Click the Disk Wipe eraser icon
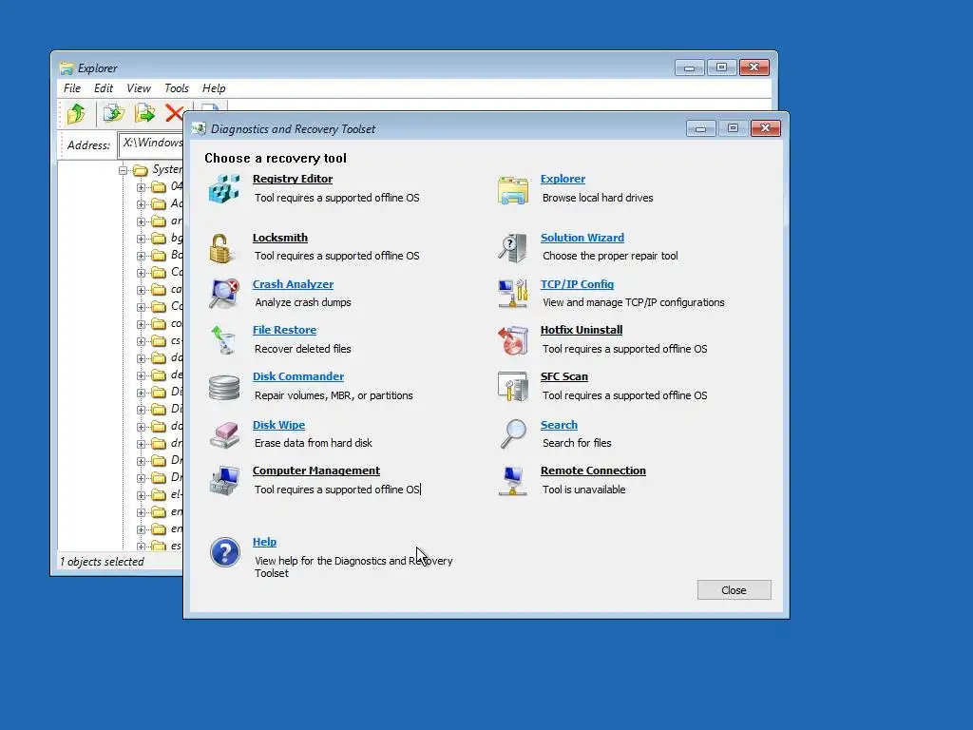The width and height of the screenshot is (973, 730). (224, 435)
